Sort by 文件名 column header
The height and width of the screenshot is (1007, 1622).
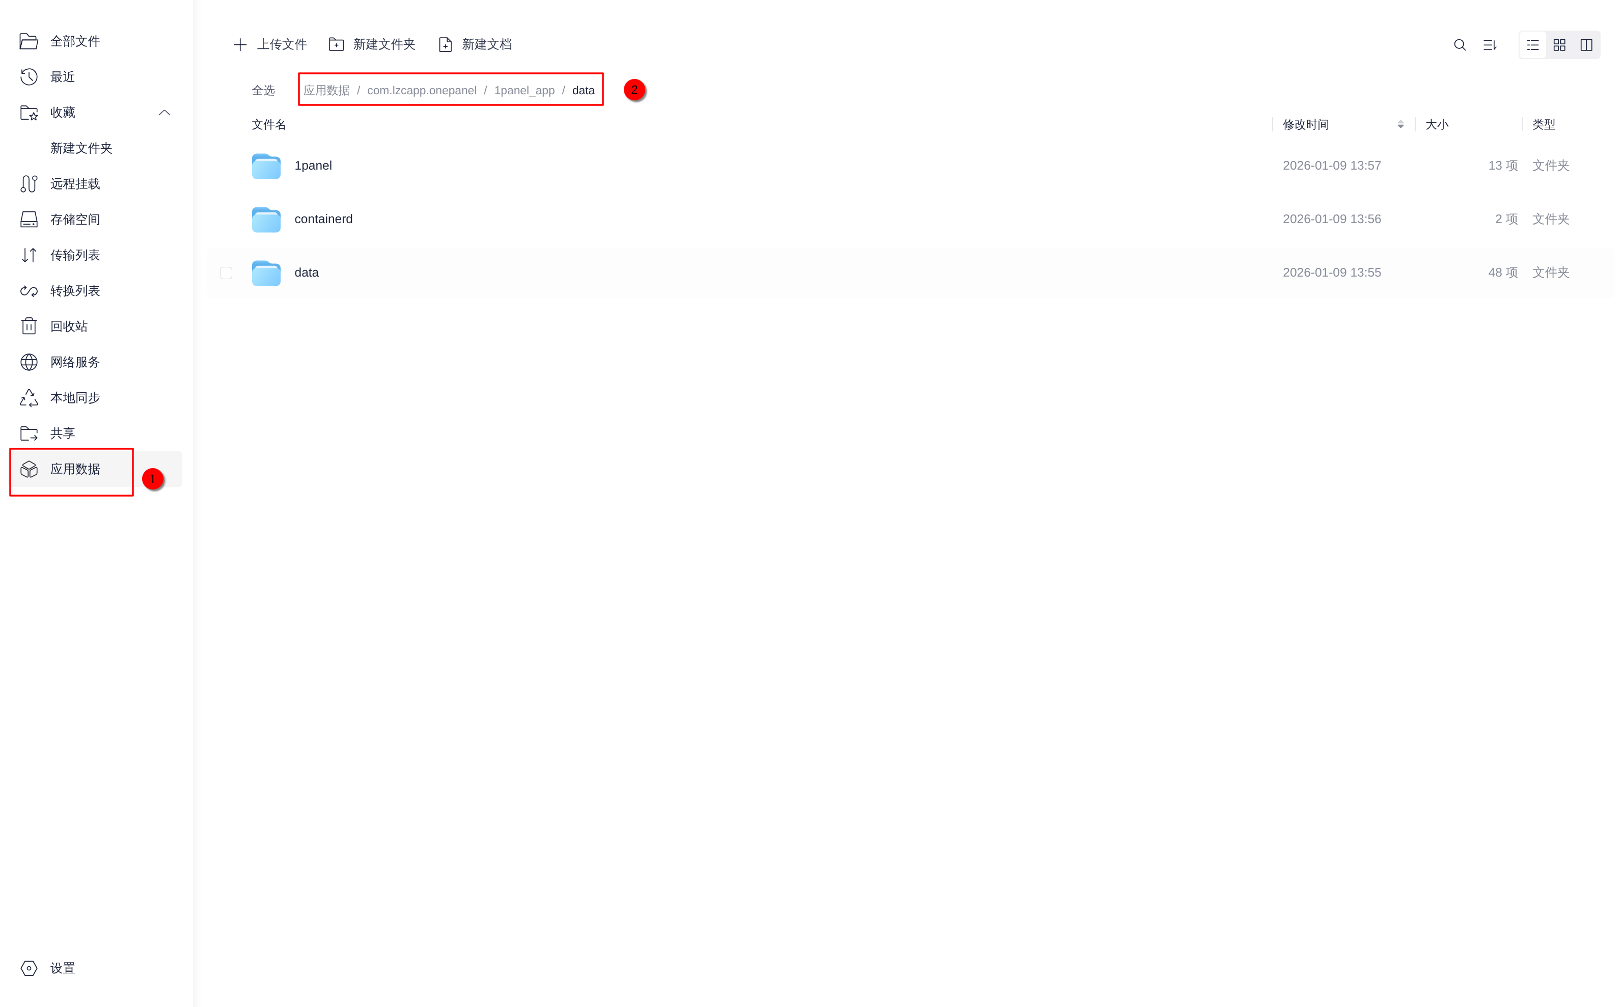[x=268, y=125]
